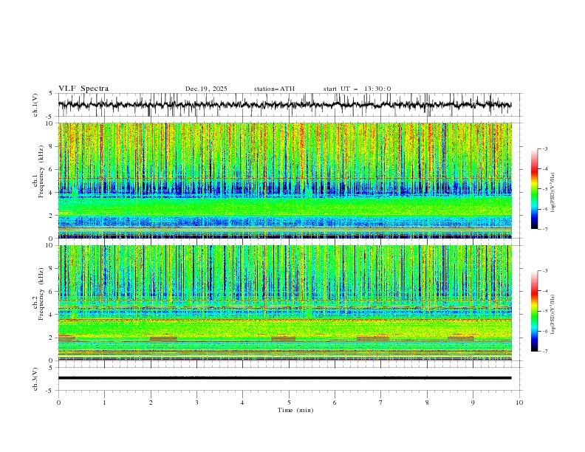Click the ch.3(V) waveform axis label
This screenshot has height=452, width=585.
click(36, 377)
